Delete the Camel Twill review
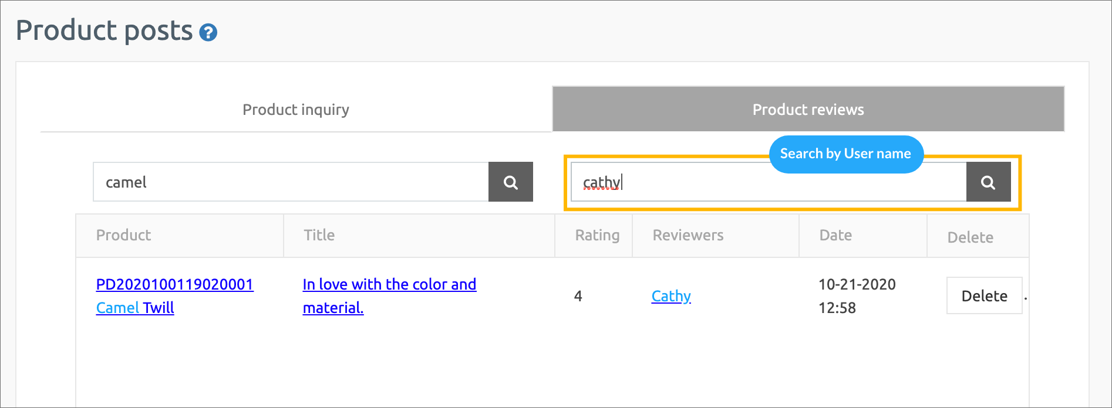Screen dimensions: 1112x408 click(984, 296)
